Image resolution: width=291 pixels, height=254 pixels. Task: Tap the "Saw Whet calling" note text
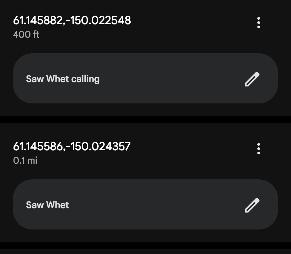coord(63,79)
